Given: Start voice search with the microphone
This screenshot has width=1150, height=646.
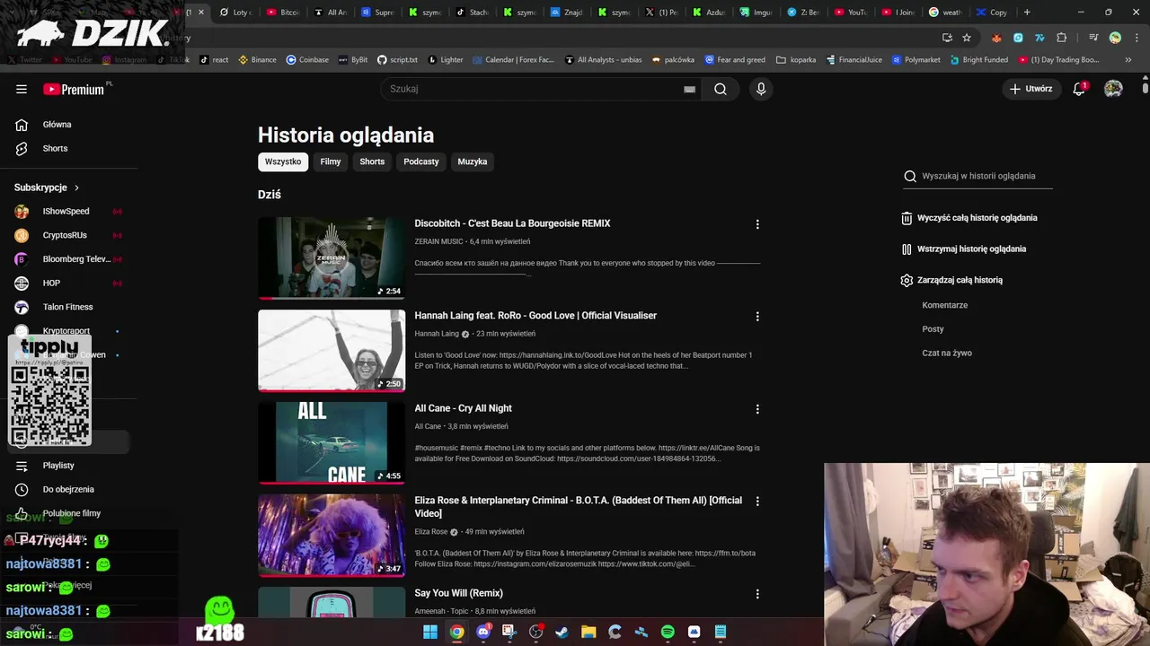Looking at the screenshot, I should (761, 89).
